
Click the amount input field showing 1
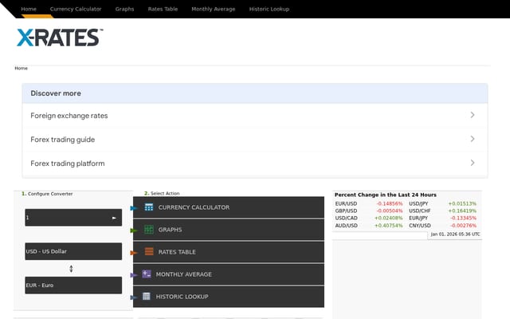tap(73, 218)
